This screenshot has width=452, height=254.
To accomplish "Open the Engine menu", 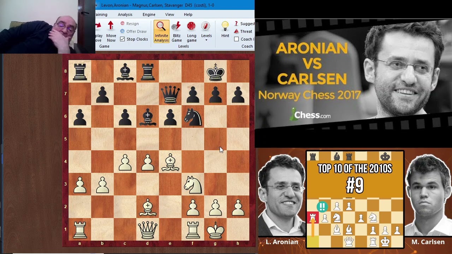I will click(149, 14).
